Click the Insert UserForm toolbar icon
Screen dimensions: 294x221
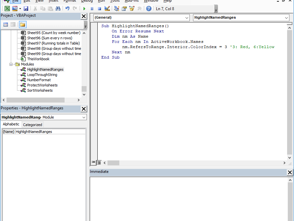(15, 9)
